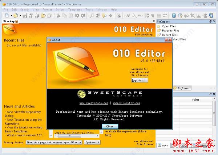The width and height of the screenshot is (218, 155).
Task: Open 'New: Tutorial on using the Repository'
Action: (23, 121)
